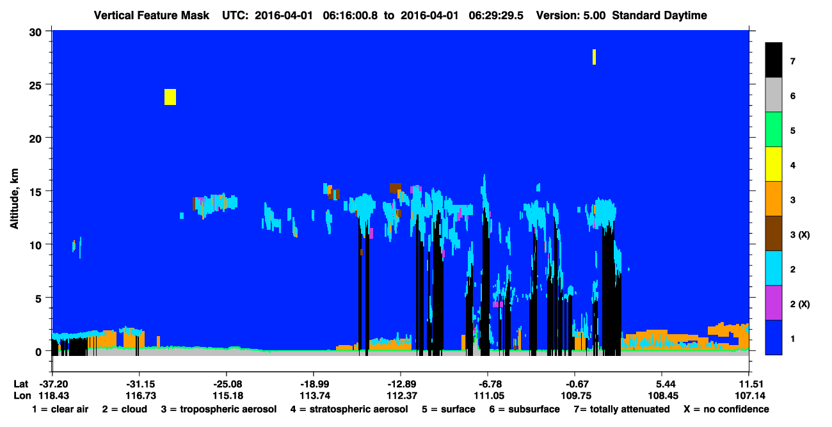832x427 pixels.
Task: Click latitude value -12.89
Action: coord(400,383)
